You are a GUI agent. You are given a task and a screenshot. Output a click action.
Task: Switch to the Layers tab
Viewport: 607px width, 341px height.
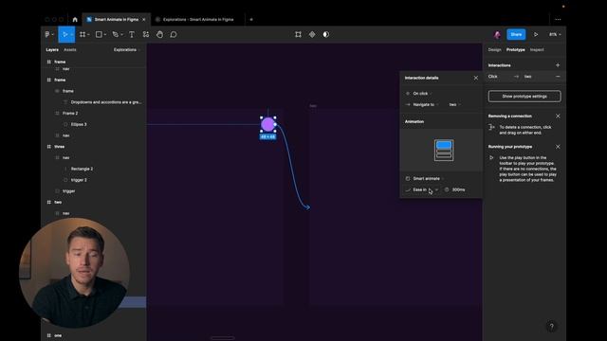(x=52, y=50)
